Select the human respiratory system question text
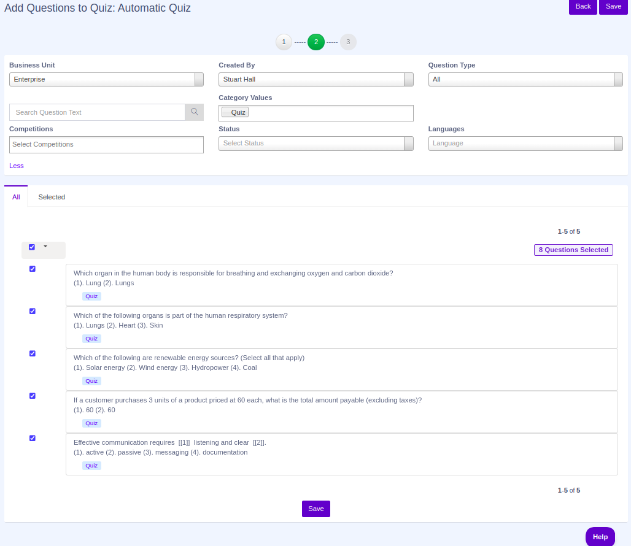The image size is (631, 546). tap(180, 315)
